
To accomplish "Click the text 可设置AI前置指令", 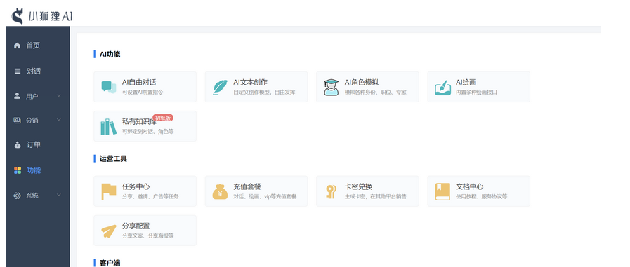I will point(143,93).
